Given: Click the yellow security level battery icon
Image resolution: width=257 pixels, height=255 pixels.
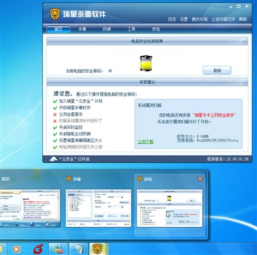Looking at the screenshot, I should [146, 63].
